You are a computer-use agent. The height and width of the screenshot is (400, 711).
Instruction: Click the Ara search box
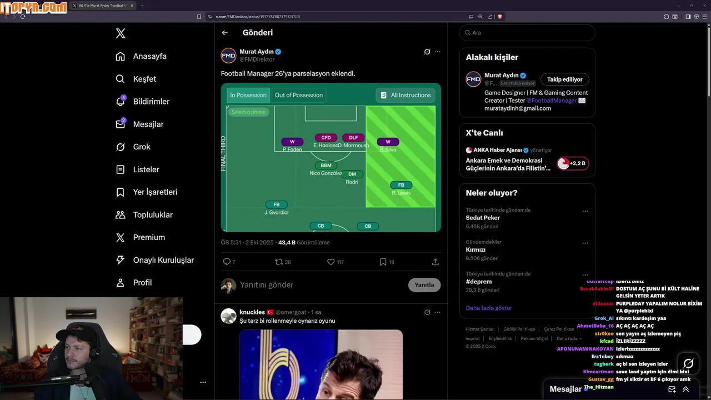coord(527,33)
